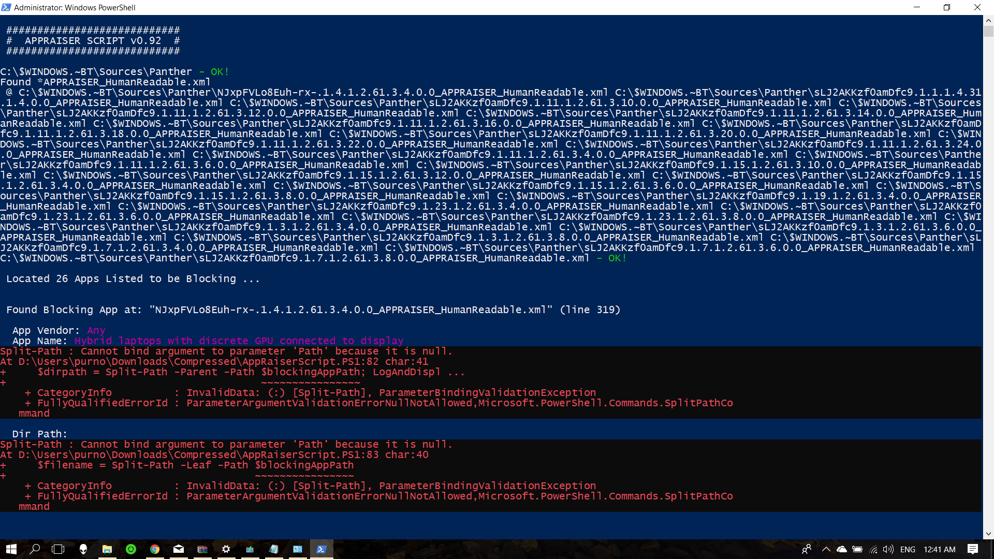Open OneDrive cloud tray icon
The width and height of the screenshot is (994, 559).
click(842, 549)
